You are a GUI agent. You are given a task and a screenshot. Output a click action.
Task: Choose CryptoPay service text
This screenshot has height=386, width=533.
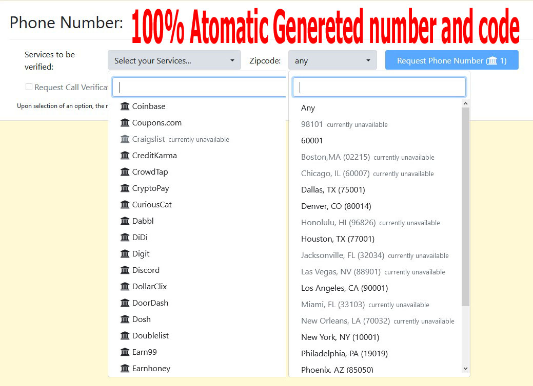[151, 188]
